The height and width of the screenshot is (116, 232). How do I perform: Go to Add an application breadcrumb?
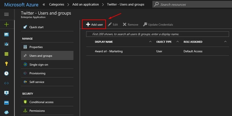point(86,5)
